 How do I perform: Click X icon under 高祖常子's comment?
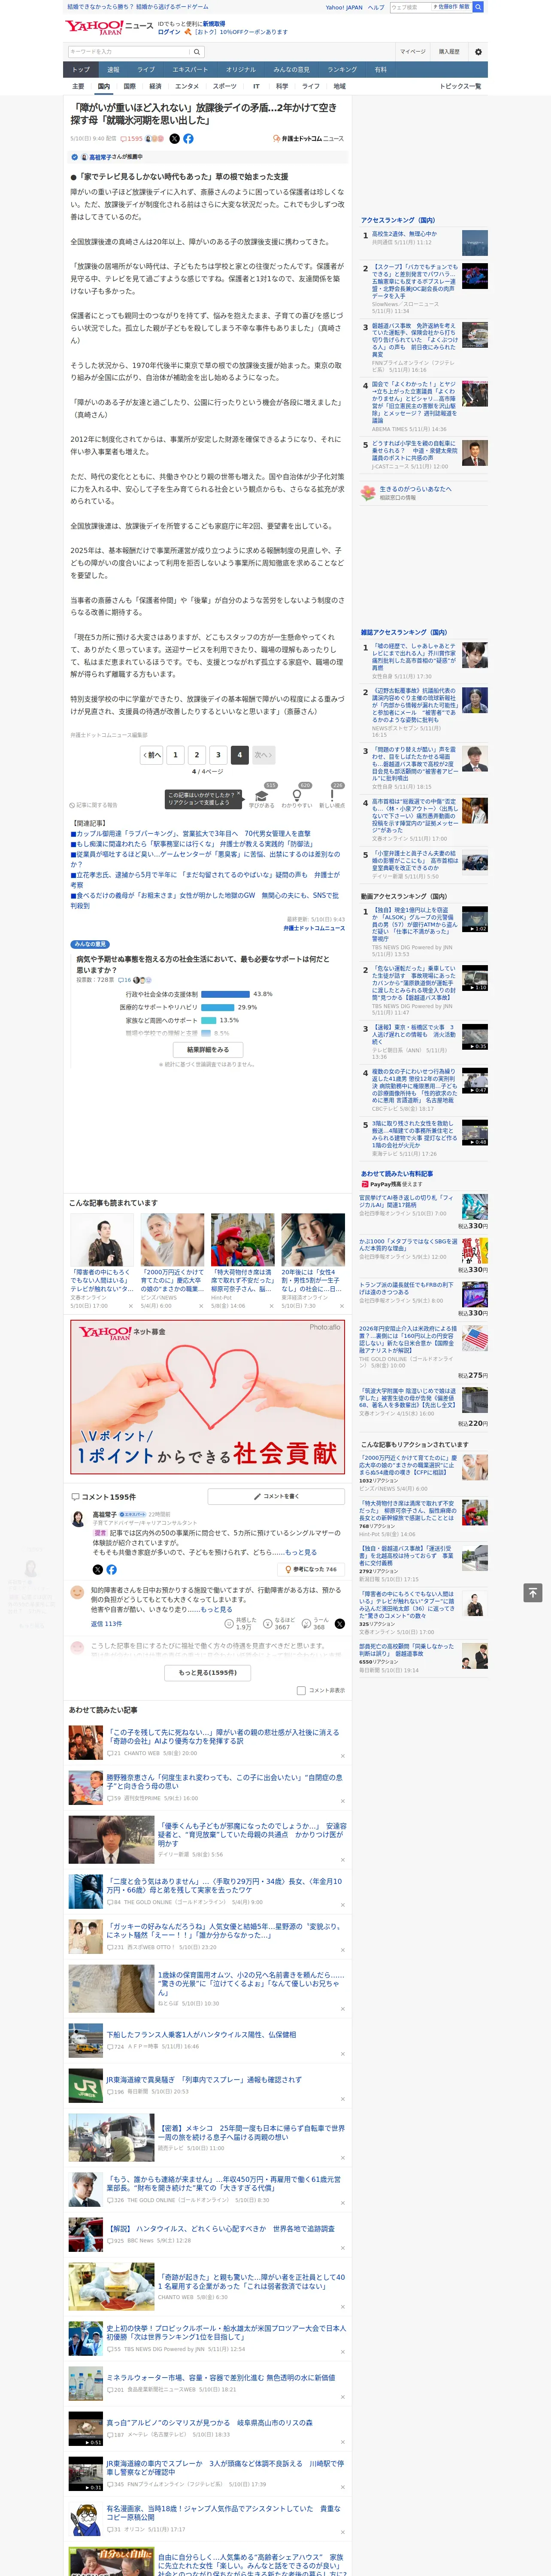pyautogui.click(x=98, y=1569)
